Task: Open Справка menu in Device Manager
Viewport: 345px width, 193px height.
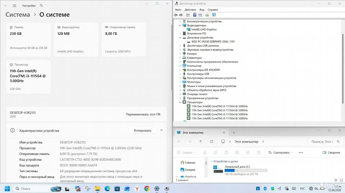Action: click(x=213, y=10)
